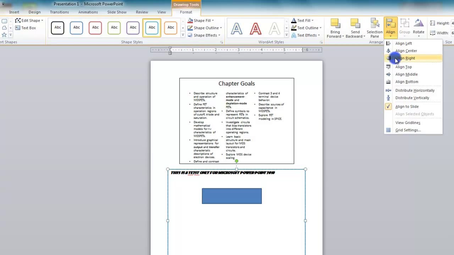Click the Send Backward icon

[x=355, y=23]
